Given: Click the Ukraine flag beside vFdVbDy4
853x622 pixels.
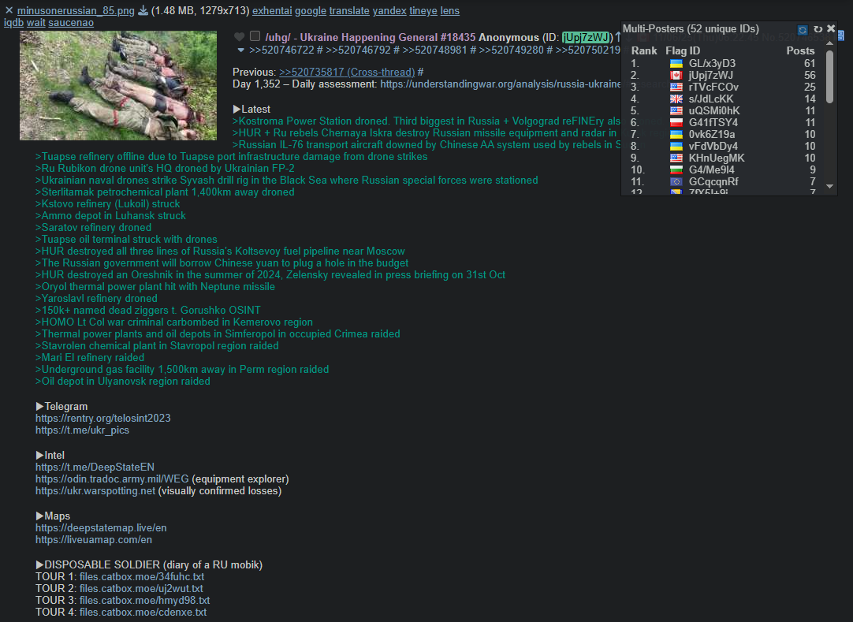Looking at the screenshot, I should pos(676,147).
